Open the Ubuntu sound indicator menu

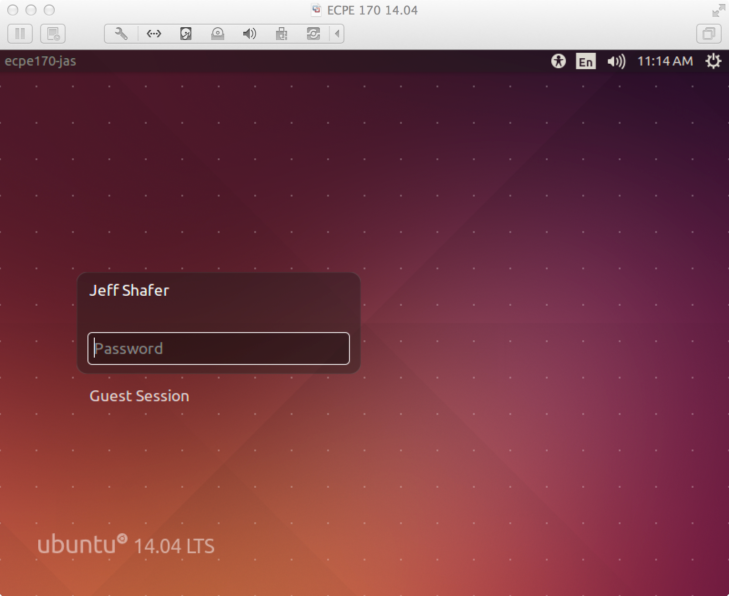pos(616,61)
